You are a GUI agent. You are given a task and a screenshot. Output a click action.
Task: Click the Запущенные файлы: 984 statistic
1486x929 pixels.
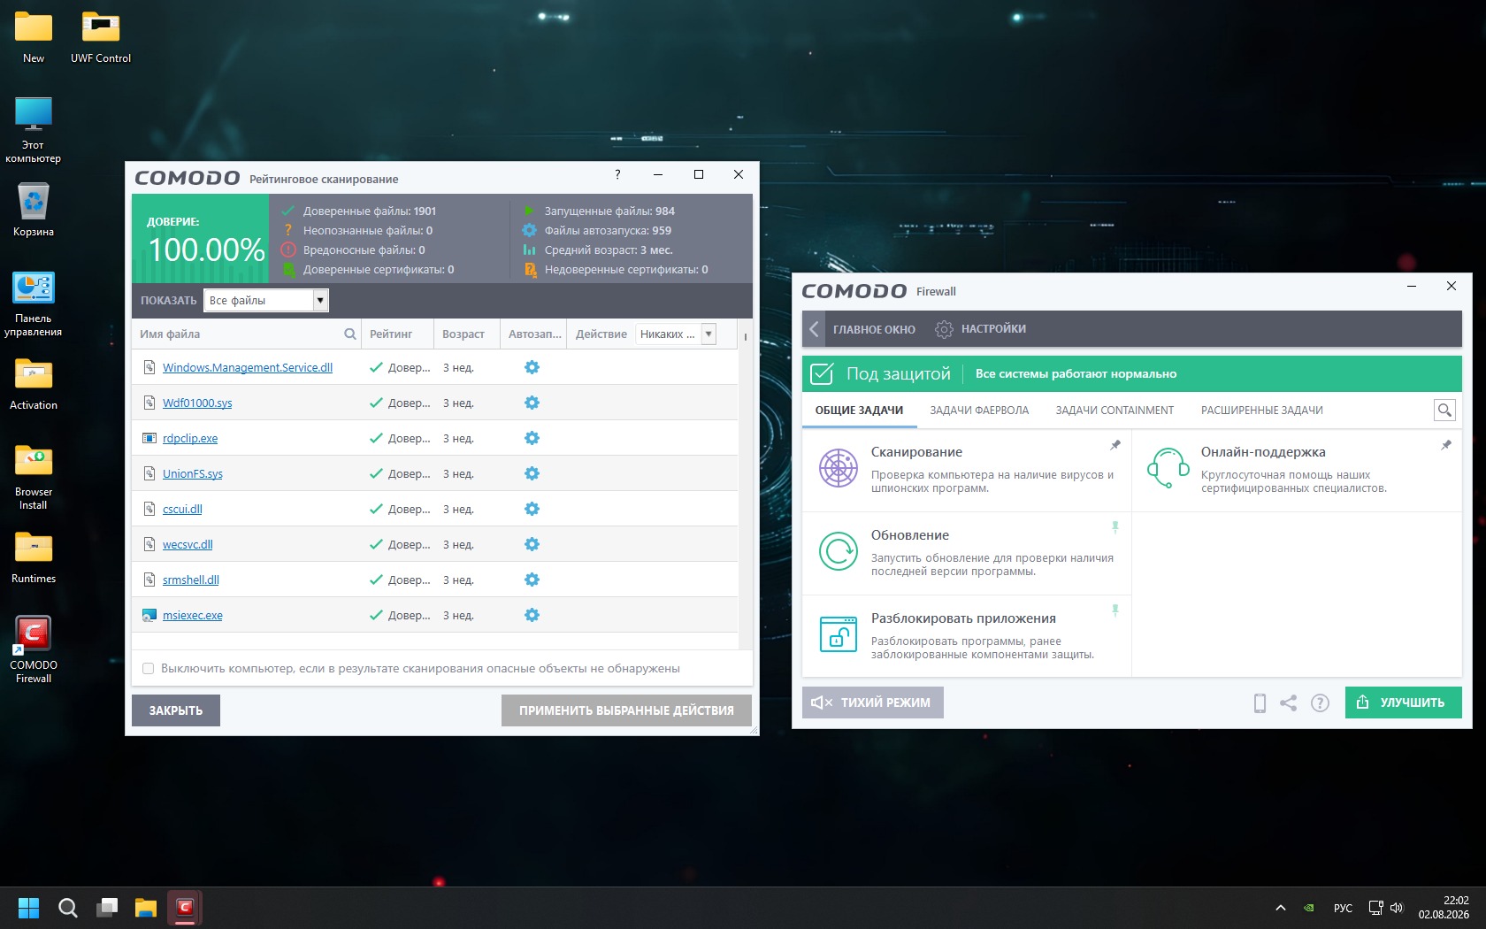(x=609, y=211)
